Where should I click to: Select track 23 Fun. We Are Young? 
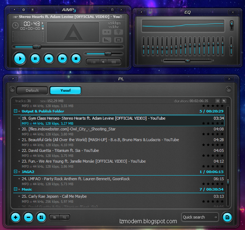tap(123, 164)
